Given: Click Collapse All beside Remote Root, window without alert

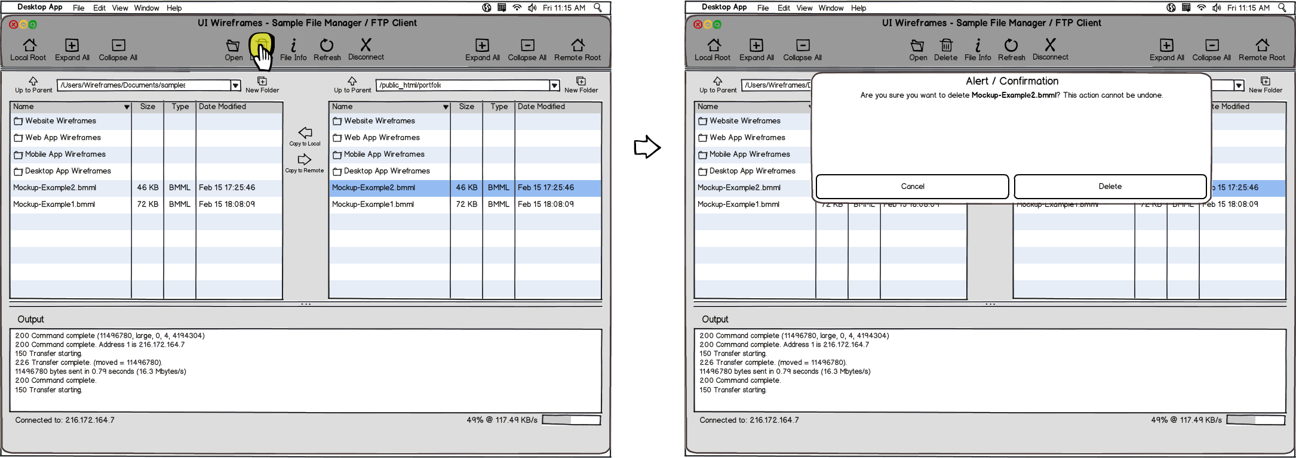Looking at the screenshot, I should (527, 45).
